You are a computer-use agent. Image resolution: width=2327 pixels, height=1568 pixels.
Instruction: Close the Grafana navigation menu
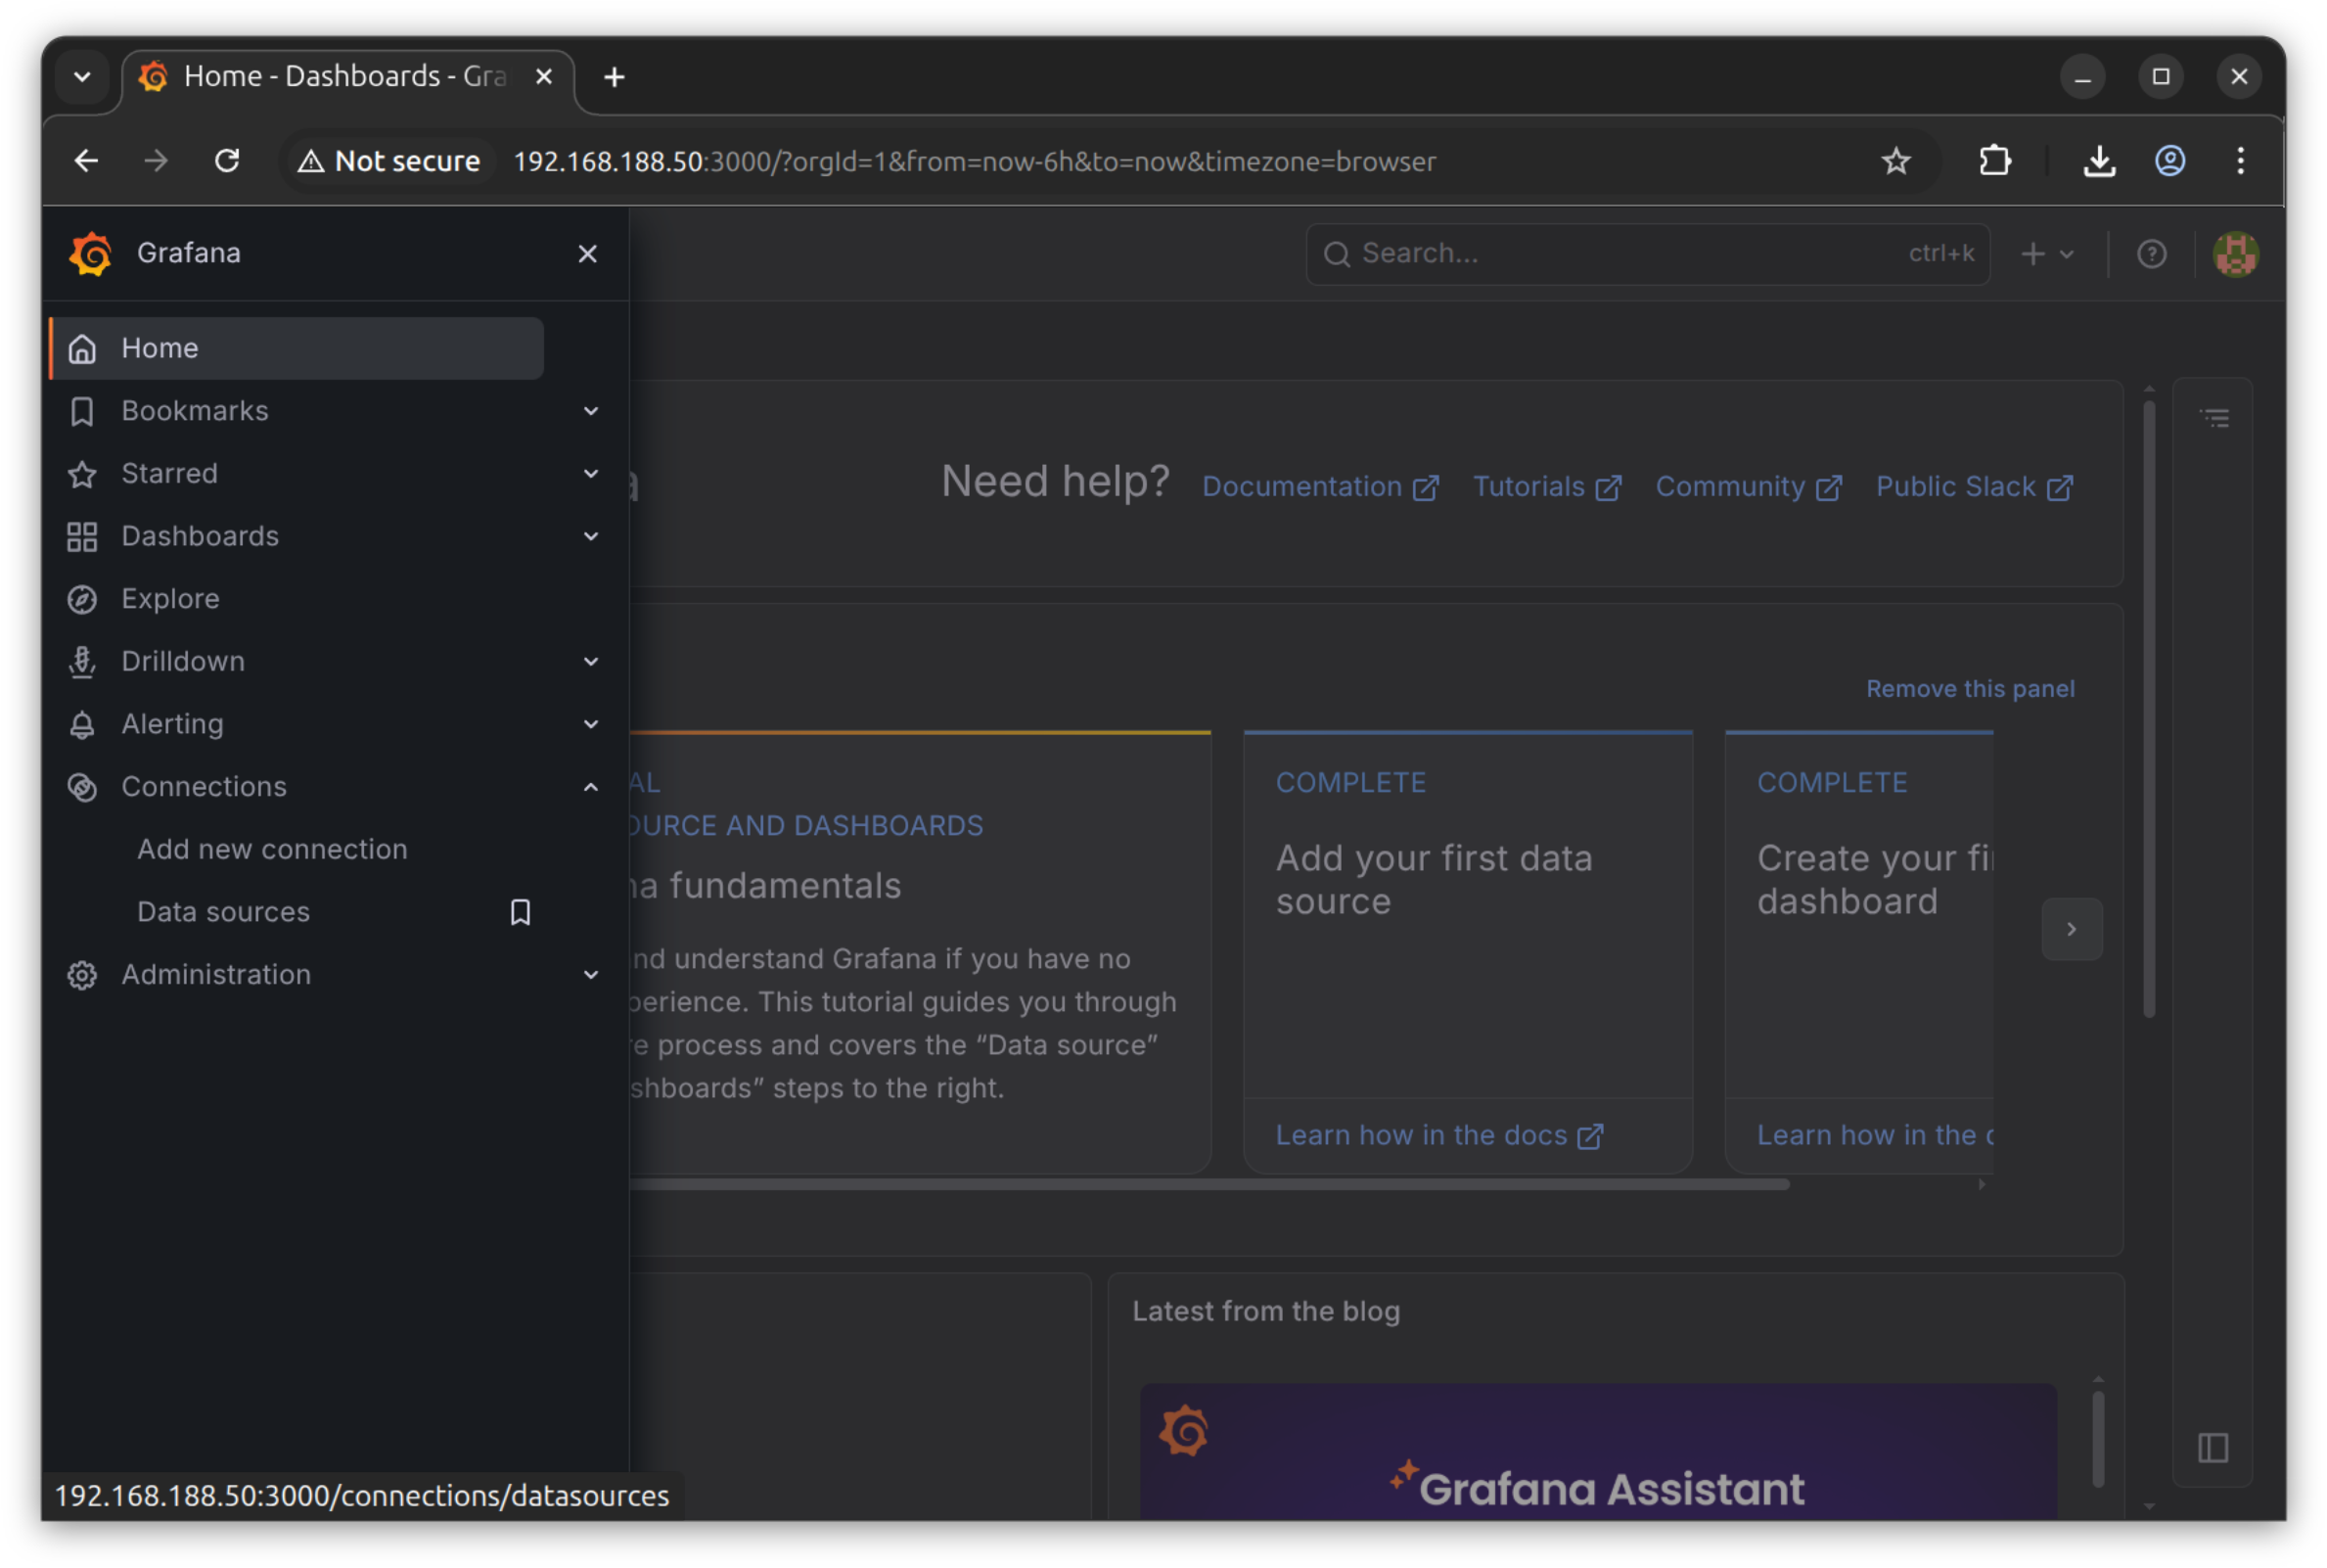tap(587, 254)
